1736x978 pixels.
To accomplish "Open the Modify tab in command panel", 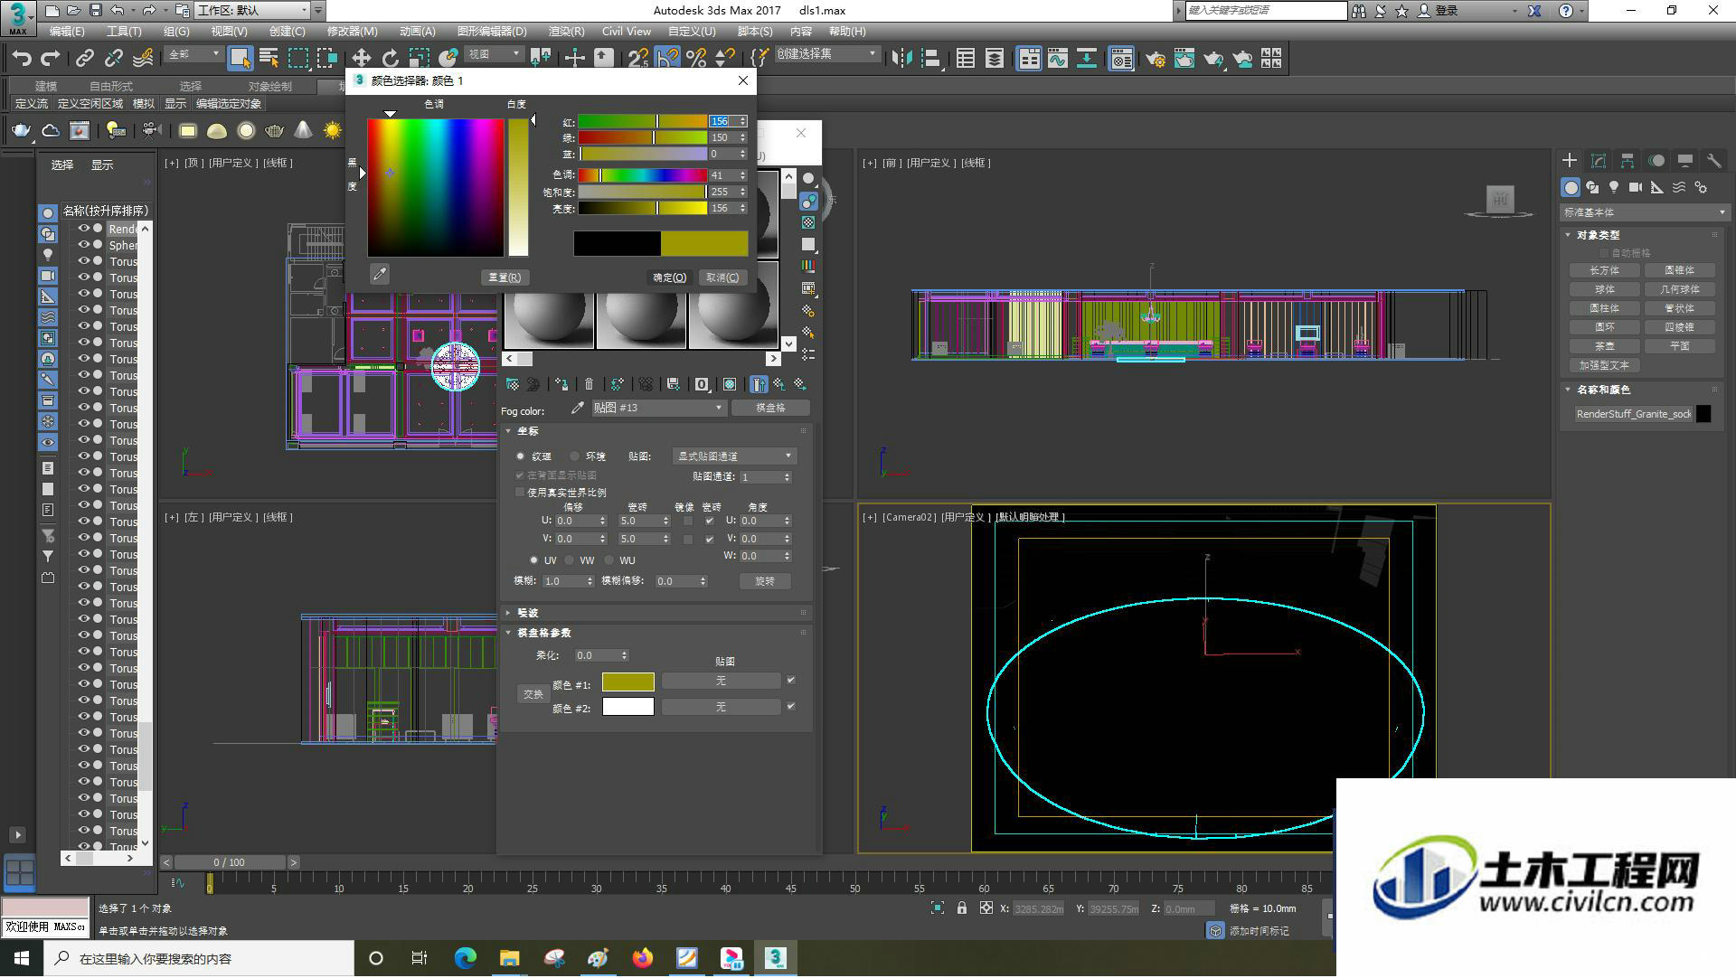I will pos(1599,161).
